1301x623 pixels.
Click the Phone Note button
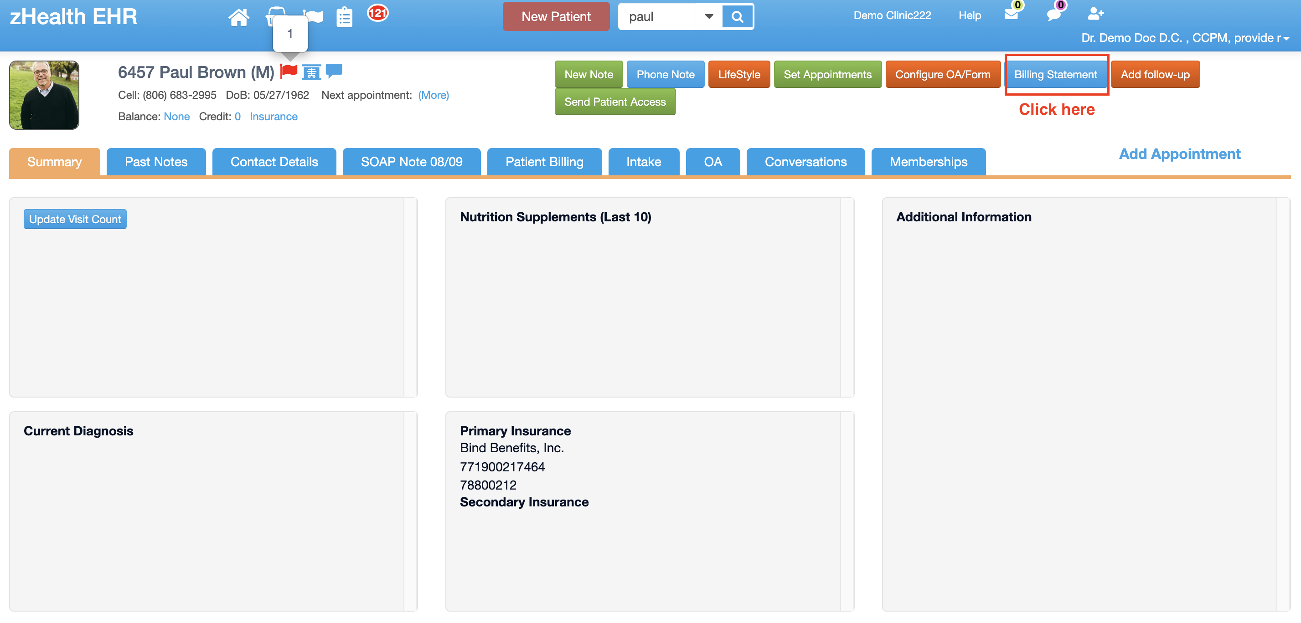[x=665, y=75]
